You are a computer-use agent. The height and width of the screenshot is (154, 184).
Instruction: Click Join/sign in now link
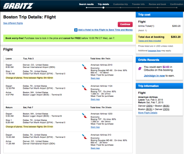click(154, 76)
